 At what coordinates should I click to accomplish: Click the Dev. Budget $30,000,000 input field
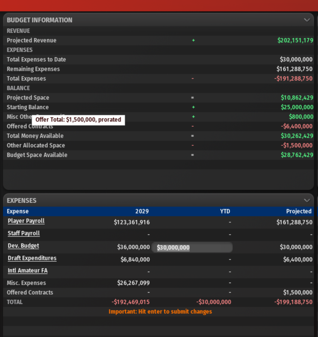[x=192, y=247]
